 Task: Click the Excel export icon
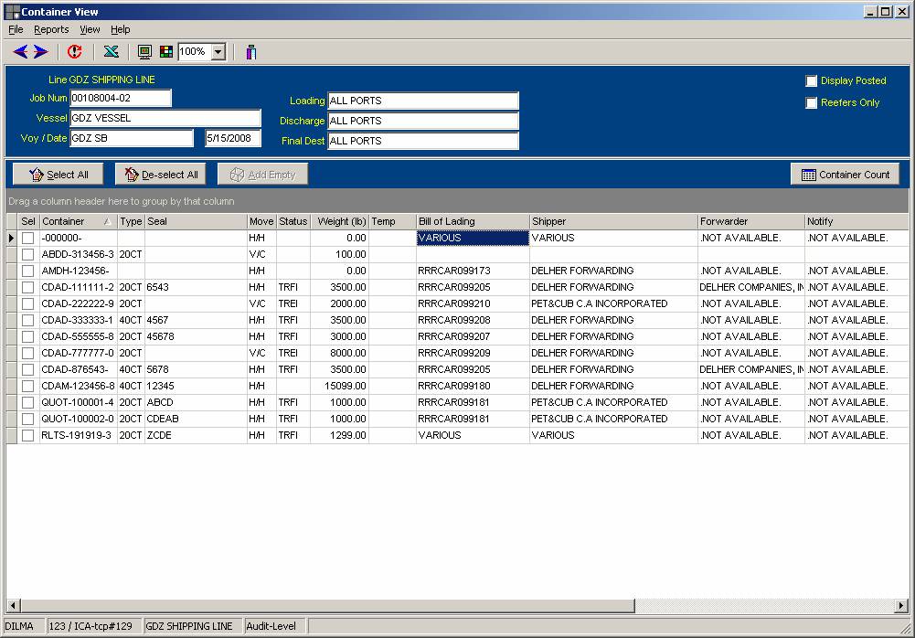(111, 52)
